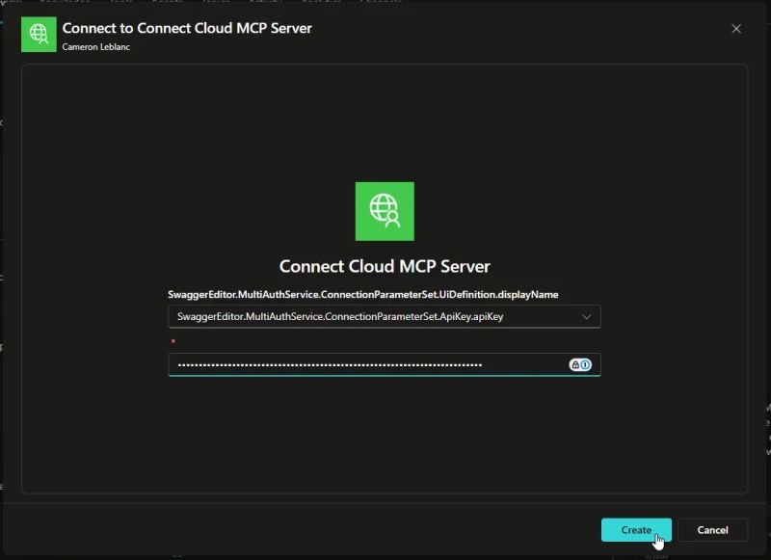Dismiss the dialog with the X
The height and width of the screenshot is (560, 771).
click(x=736, y=28)
